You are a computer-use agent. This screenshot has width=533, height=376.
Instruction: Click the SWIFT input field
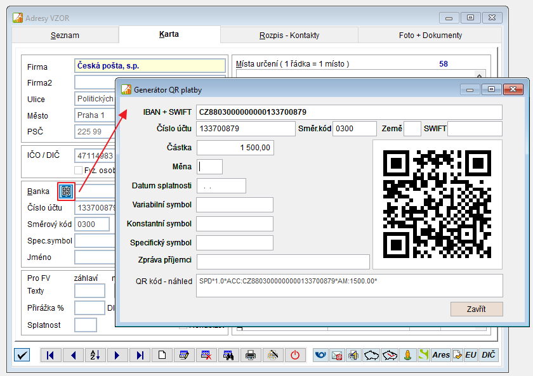coord(475,129)
